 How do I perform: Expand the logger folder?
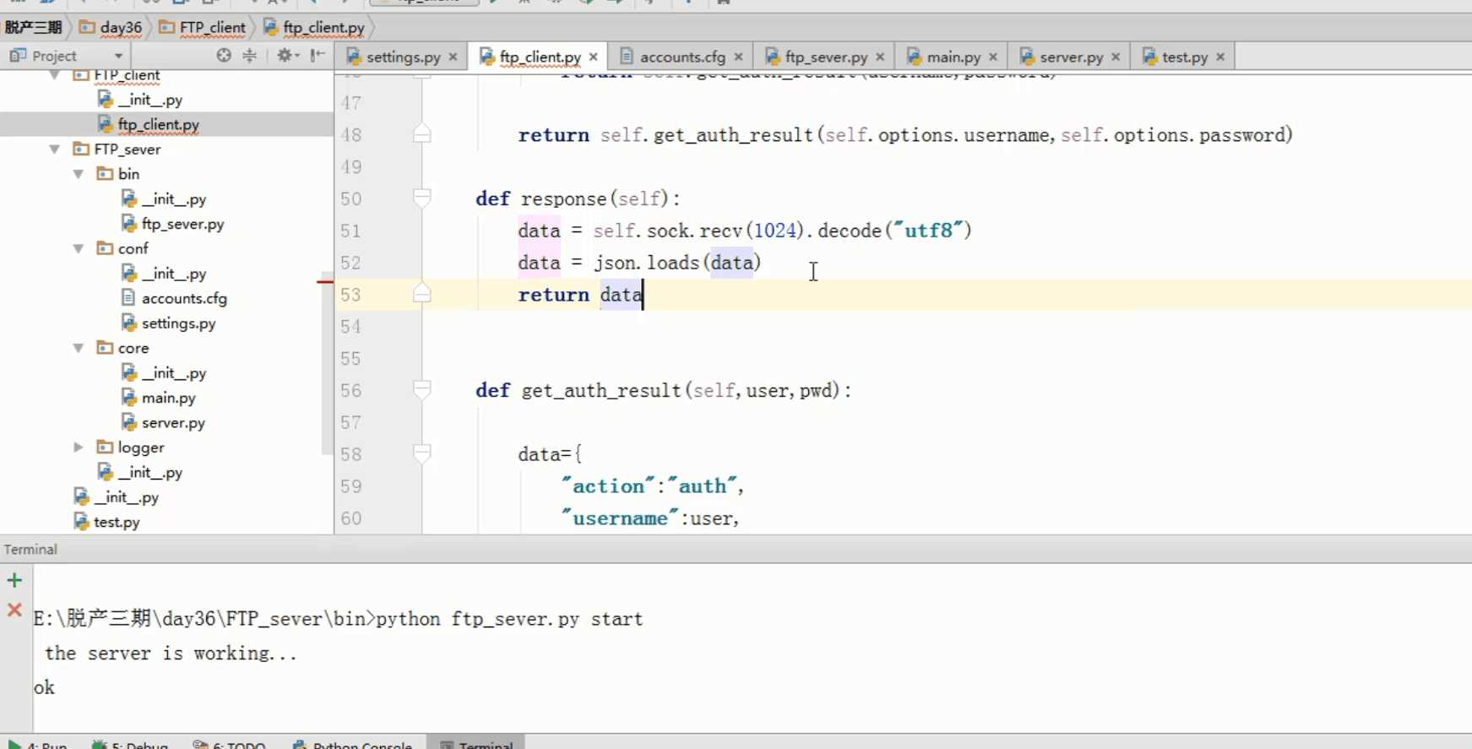point(79,448)
